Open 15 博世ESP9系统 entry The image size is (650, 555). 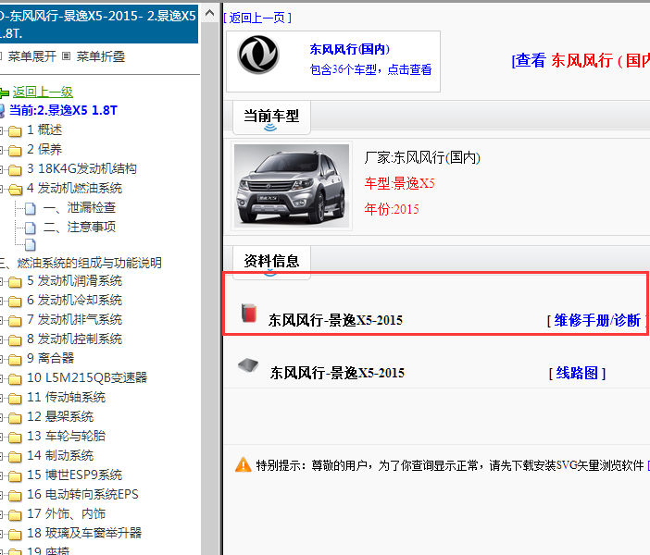click(x=75, y=475)
